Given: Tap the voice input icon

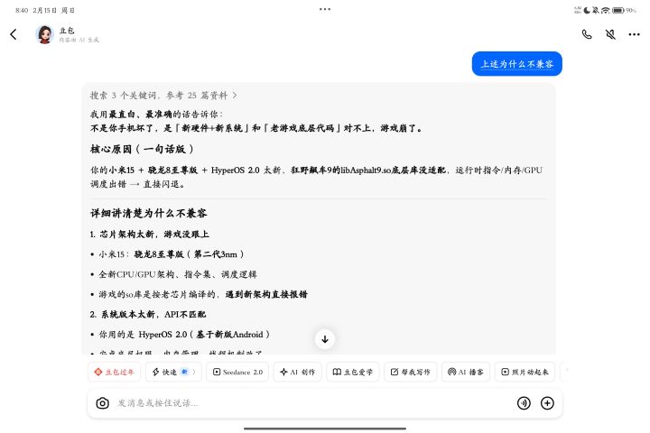Looking at the screenshot, I should pyautogui.click(x=524, y=403).
